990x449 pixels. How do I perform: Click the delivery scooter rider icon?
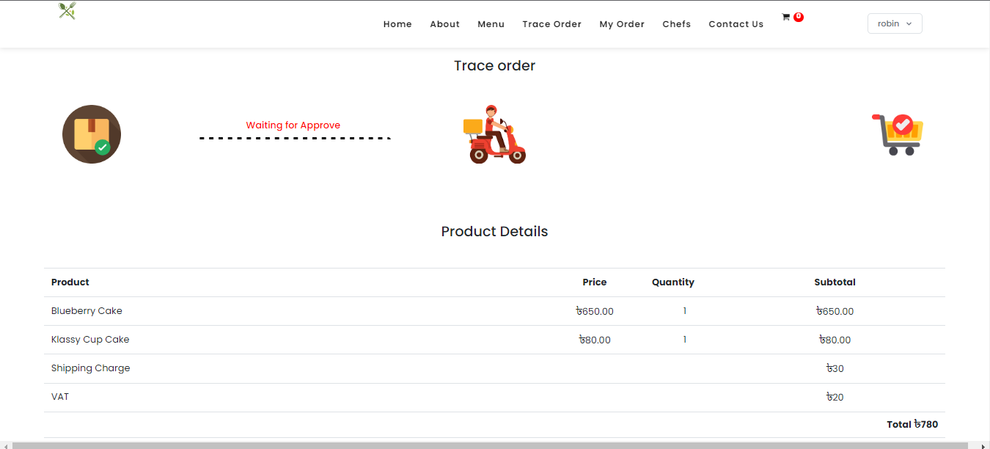pyautogui.click(x=496, y=134)
